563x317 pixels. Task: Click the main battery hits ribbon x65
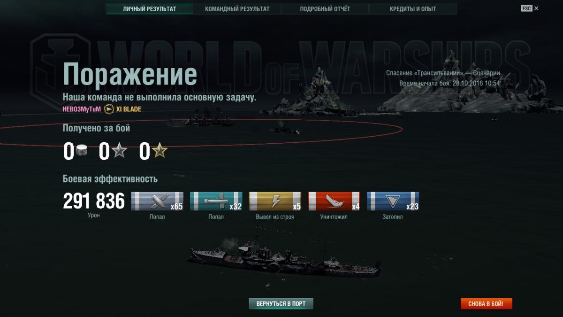tap(157, 201)
